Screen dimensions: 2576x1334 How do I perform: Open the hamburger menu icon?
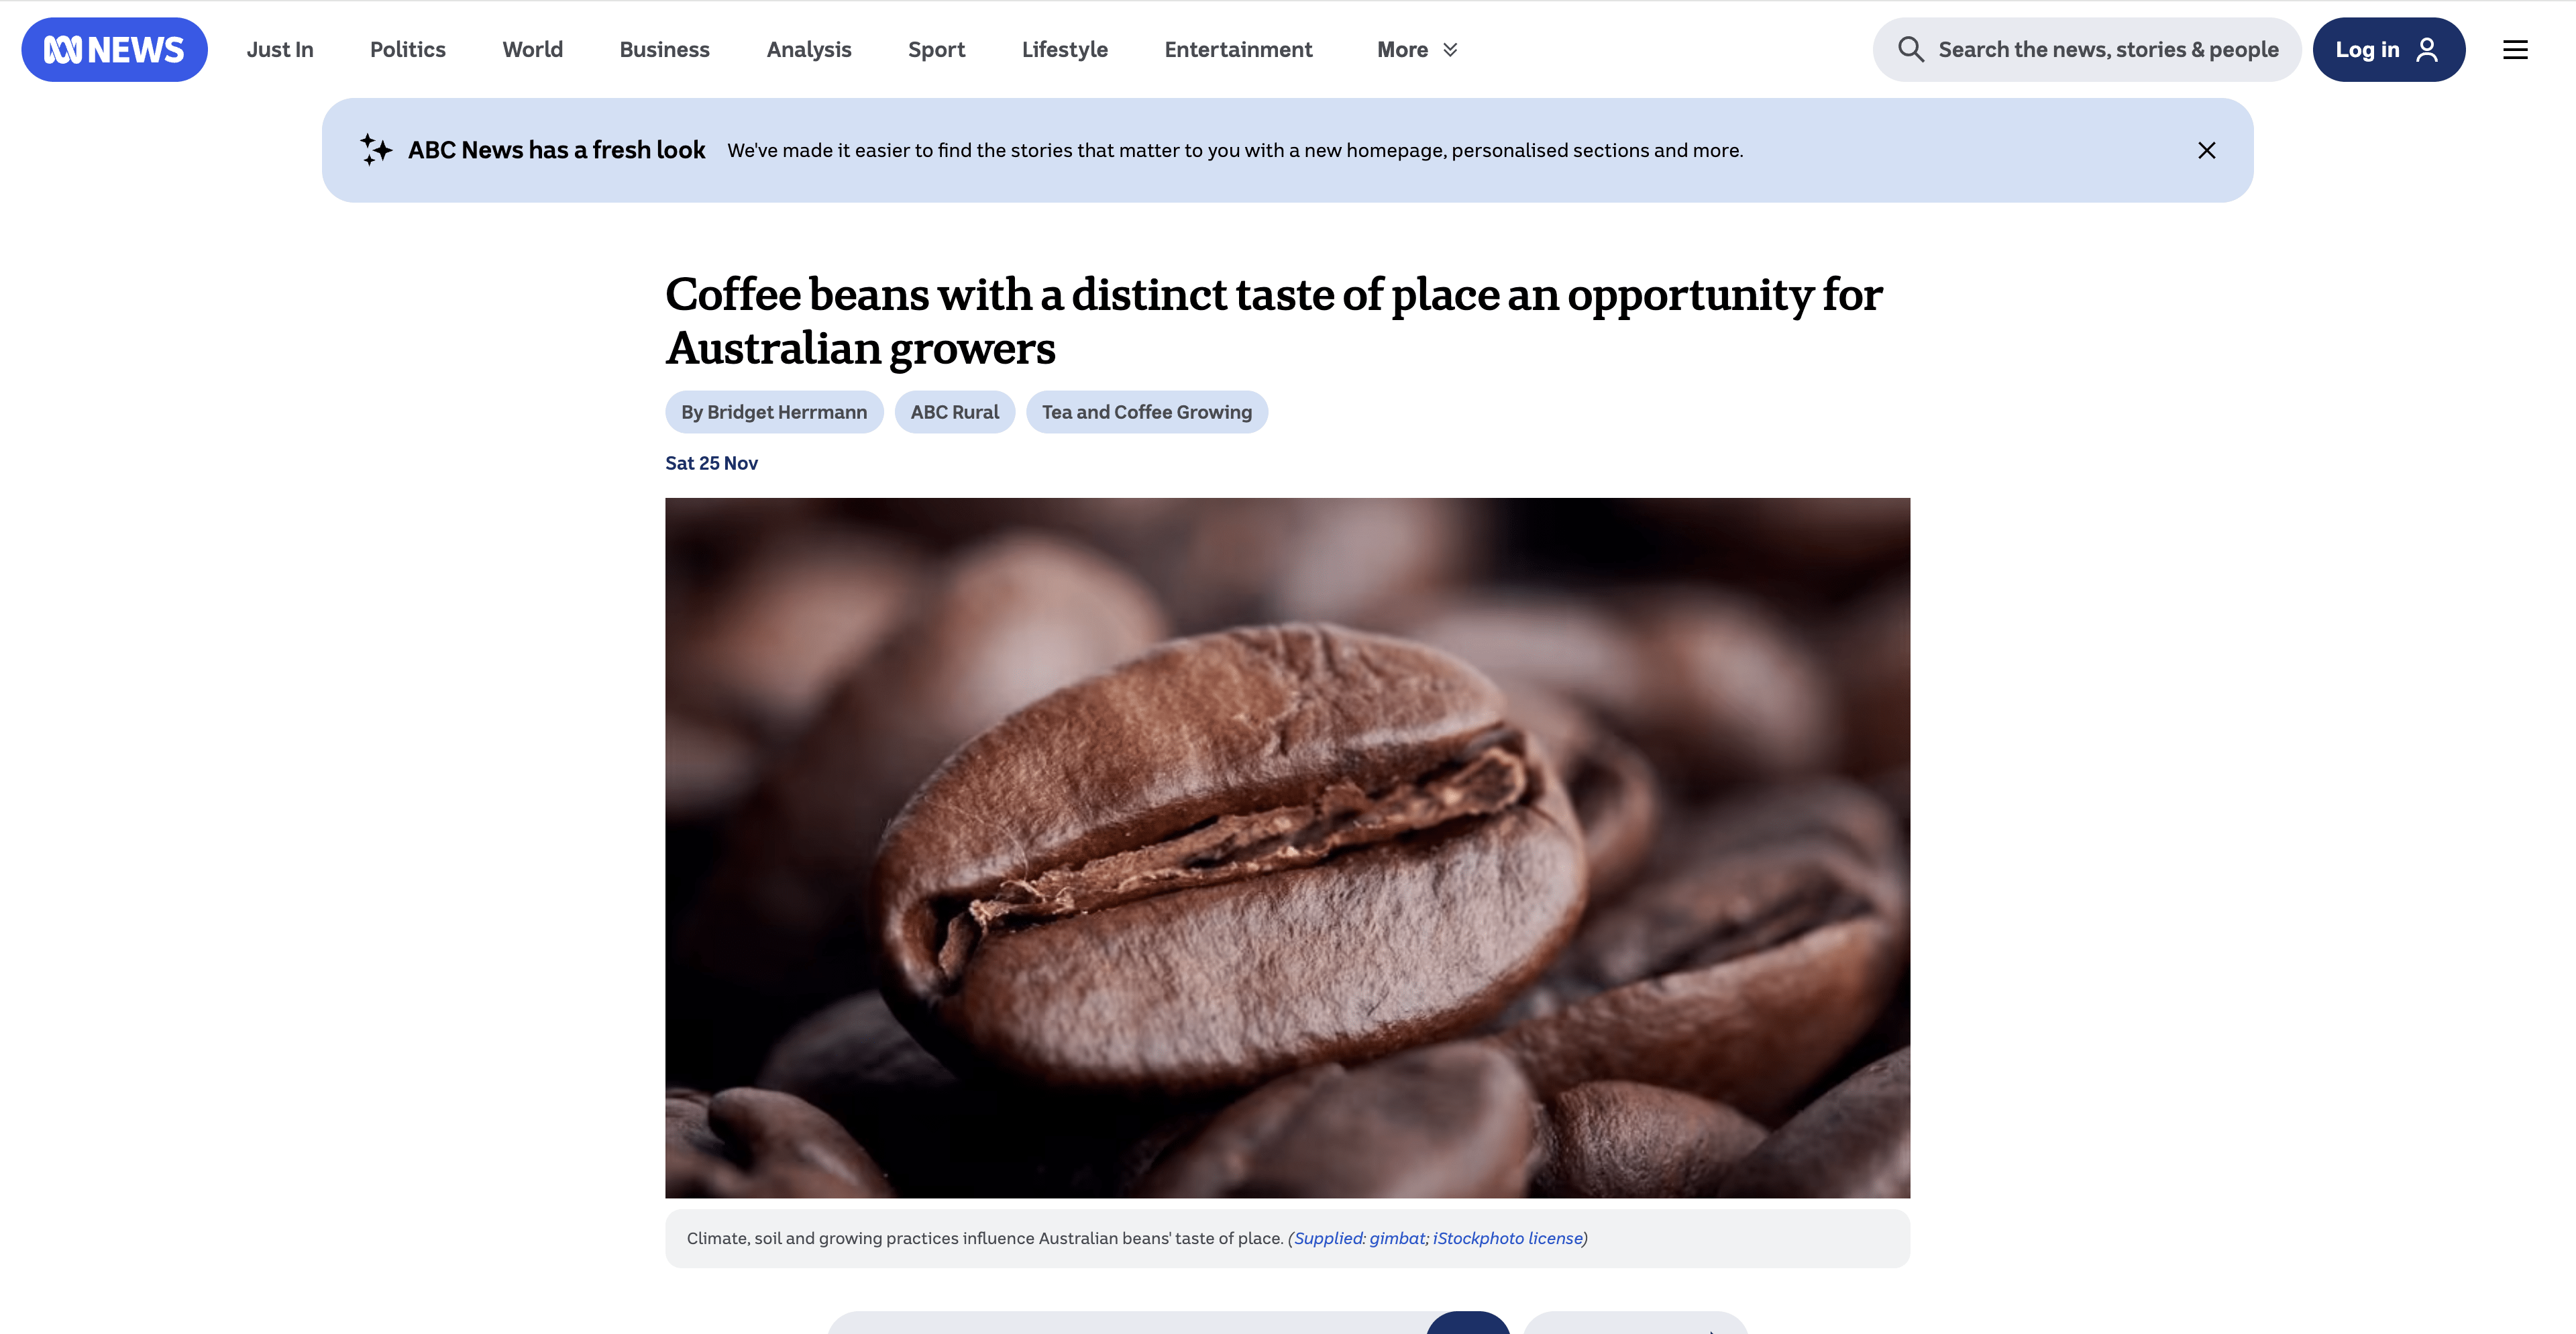coord(2515,49)
